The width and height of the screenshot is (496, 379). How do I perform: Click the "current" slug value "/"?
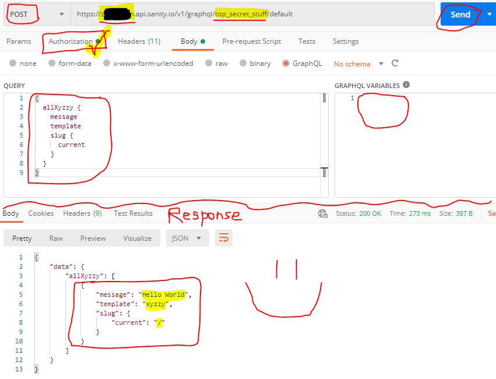[160, 322]
